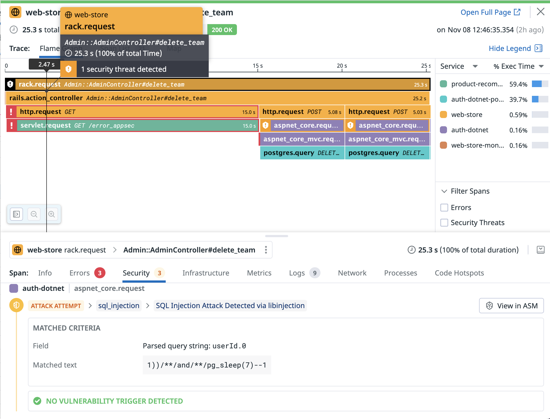
Task: Enable the Errors filter checkbox
Action: tap(444, 208)
